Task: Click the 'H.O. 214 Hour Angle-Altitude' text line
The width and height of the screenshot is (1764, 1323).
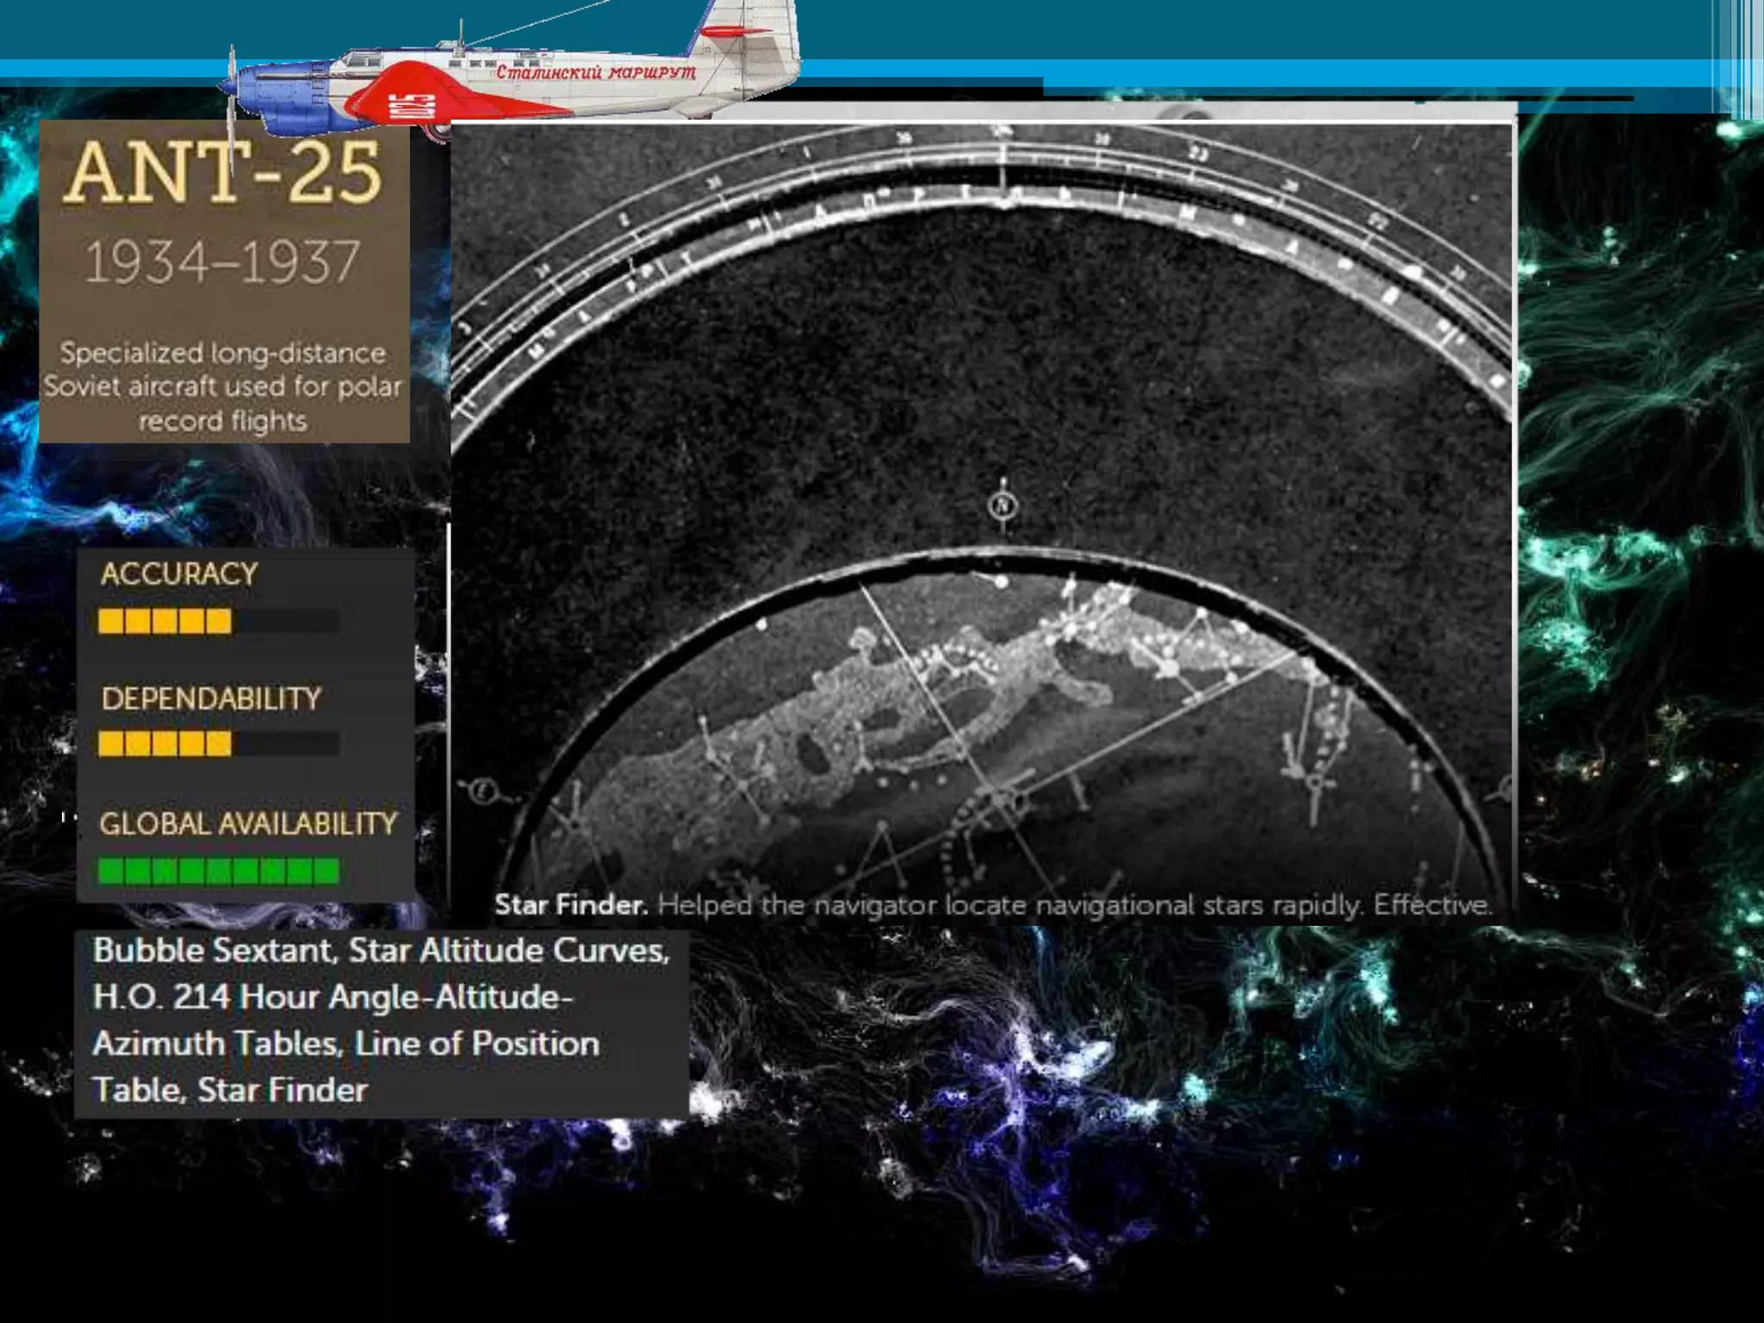Action: (332, 997)
